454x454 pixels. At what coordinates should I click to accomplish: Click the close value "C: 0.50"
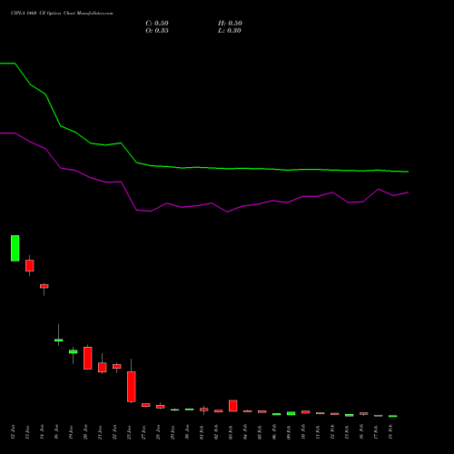point(157,24)
